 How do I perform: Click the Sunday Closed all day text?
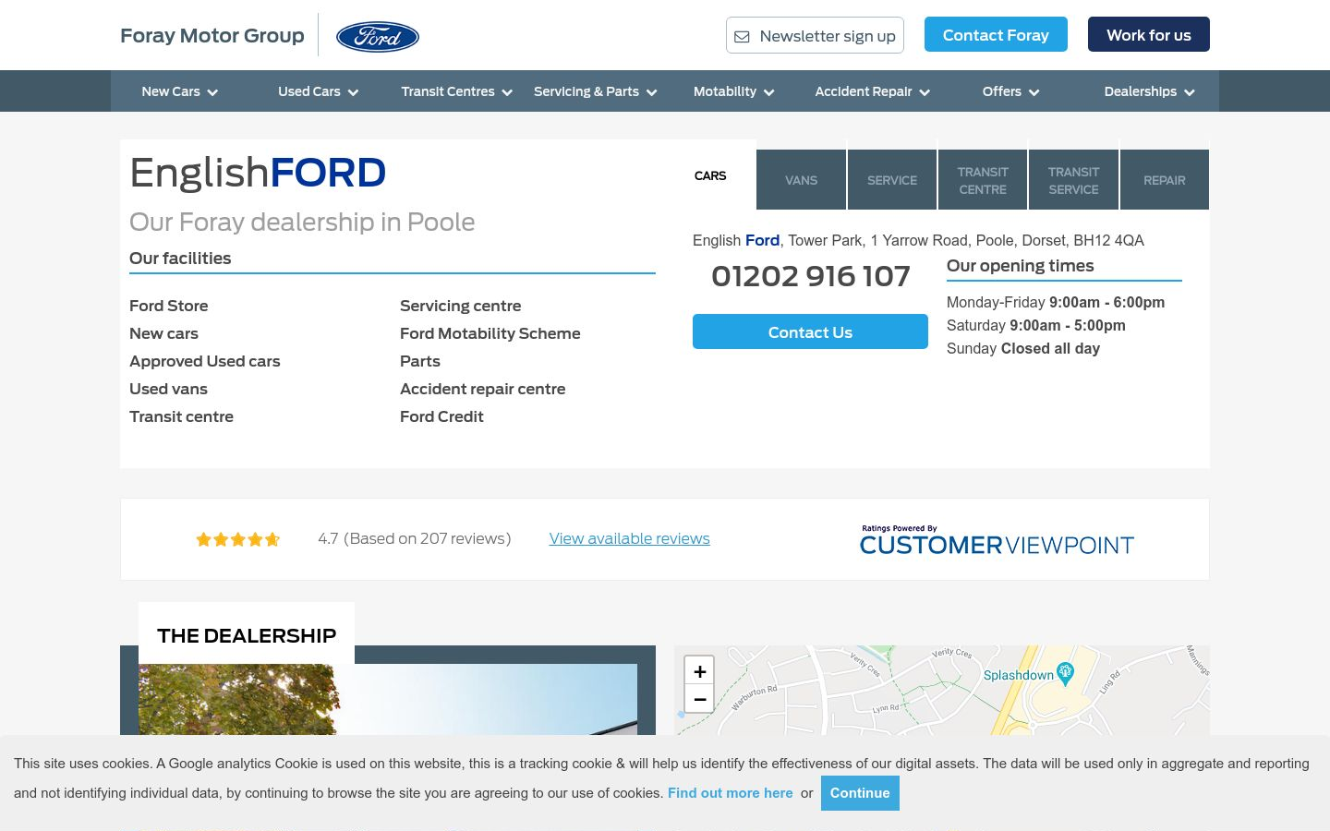click(x=1023, y=348)
